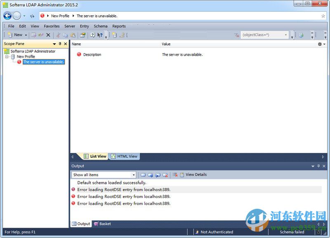The width and height of the screenshot is (330, 238).
Task: Select Softerra LDAP Administrator root node
Action: pos(33,51)
